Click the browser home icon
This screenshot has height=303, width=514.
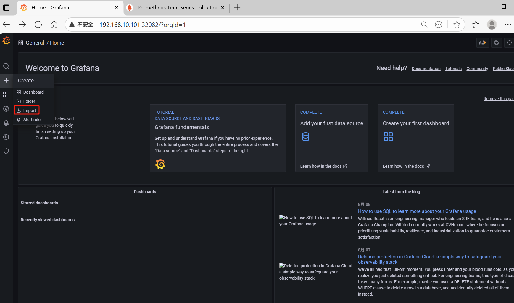point(54,25)
